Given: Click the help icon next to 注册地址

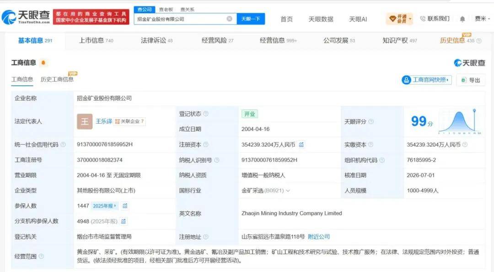Looking at the screenshot, I should click(206, 237).
